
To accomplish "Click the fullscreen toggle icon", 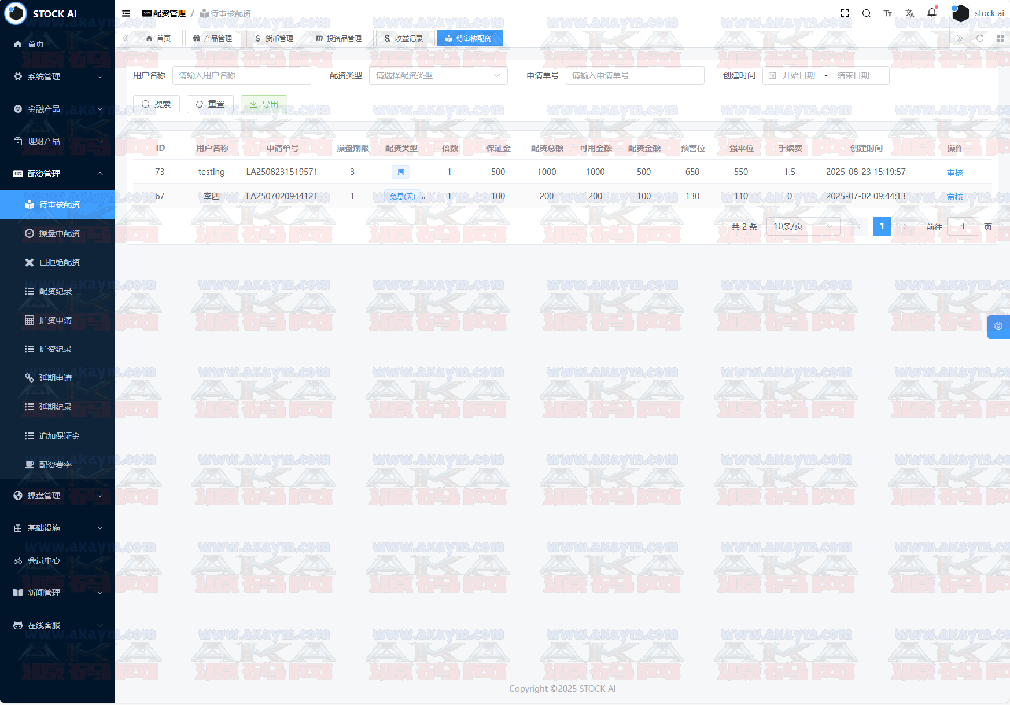I will click(845, 13).
